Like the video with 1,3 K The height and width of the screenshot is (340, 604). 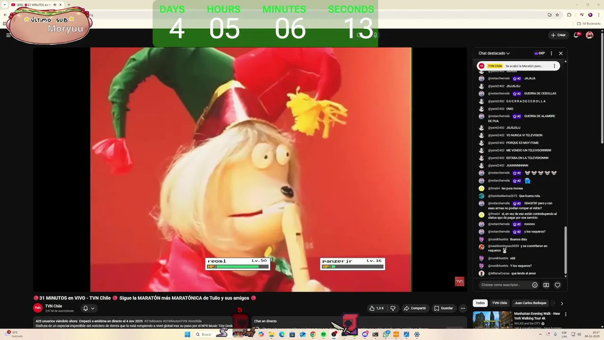point(377,308)
